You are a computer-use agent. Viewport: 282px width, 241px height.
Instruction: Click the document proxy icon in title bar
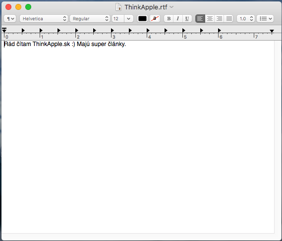tap(118, 7)
